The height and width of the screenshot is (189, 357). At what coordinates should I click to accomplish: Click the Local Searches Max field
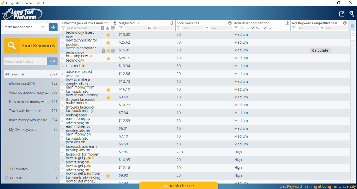[221, 28]
